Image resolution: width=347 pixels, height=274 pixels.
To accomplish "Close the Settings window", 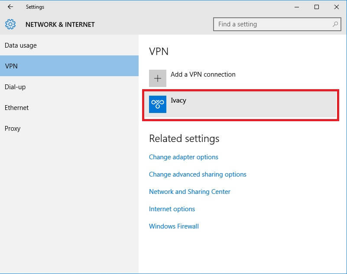I will pyautogui.click(x=336, y=7).
